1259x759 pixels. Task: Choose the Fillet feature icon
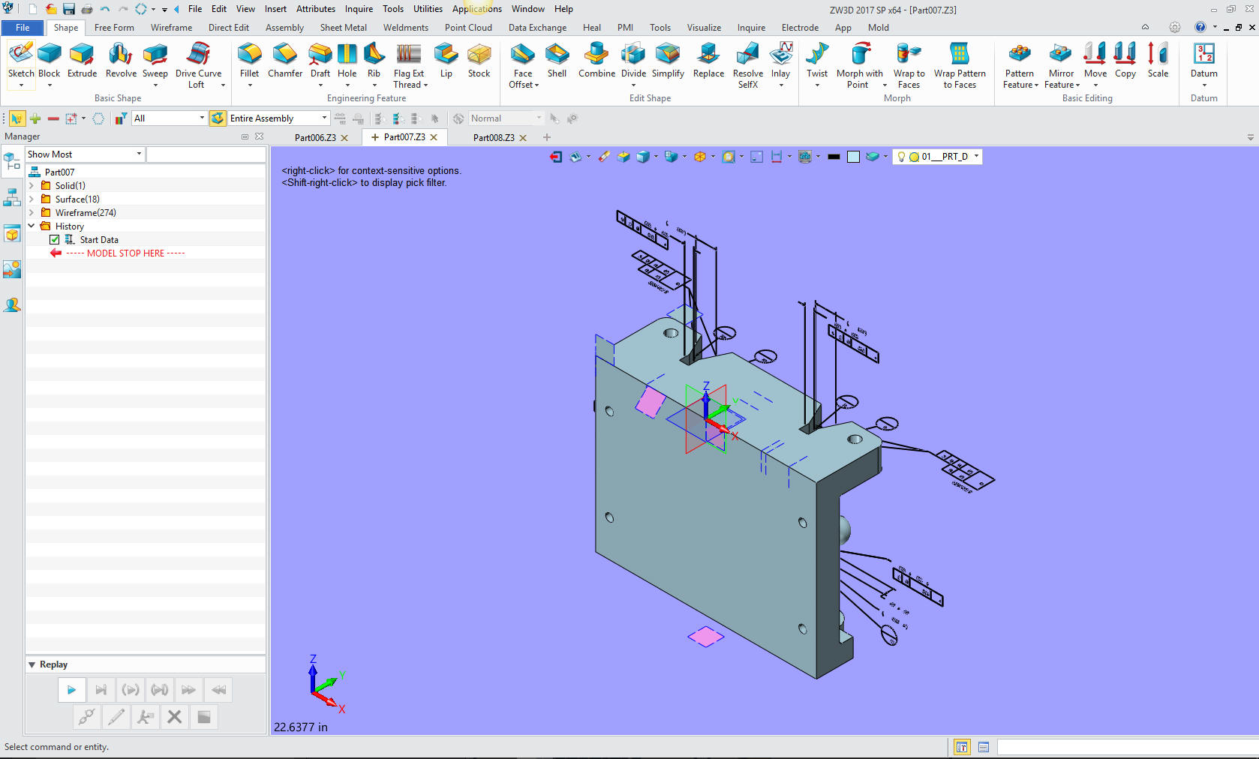249,60
